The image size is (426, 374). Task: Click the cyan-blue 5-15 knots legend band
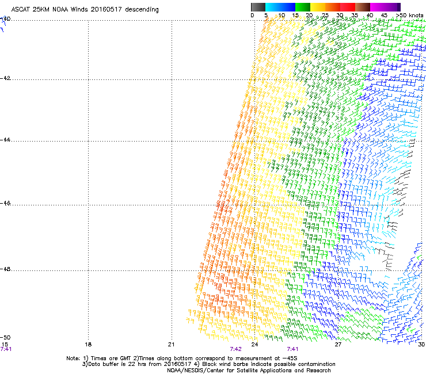[280, 7]
